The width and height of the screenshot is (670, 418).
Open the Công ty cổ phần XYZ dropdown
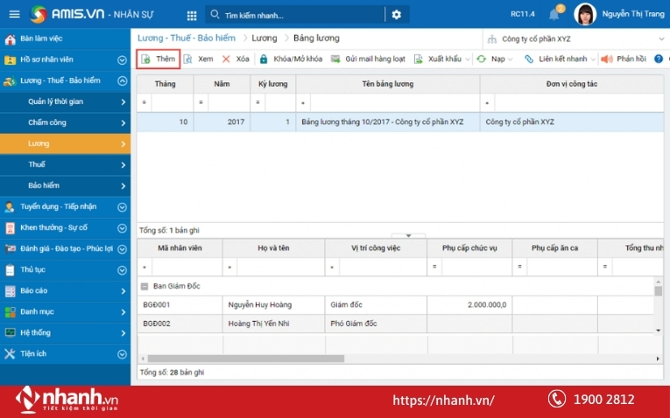tap(661, 38)
